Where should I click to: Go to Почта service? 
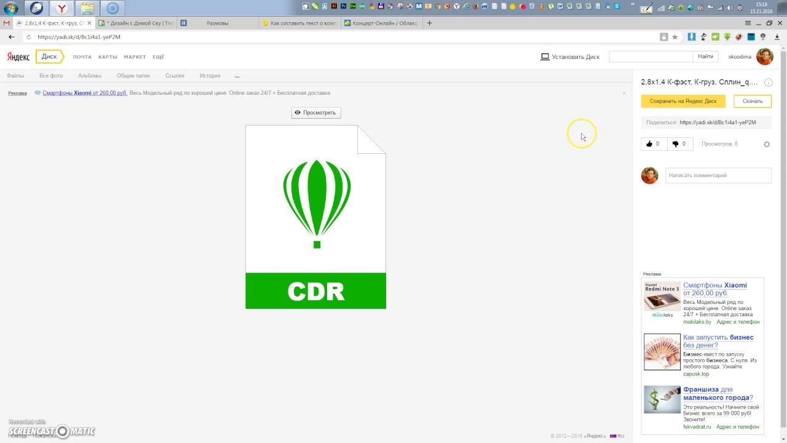pyautogui.click(x=82, y=57)
